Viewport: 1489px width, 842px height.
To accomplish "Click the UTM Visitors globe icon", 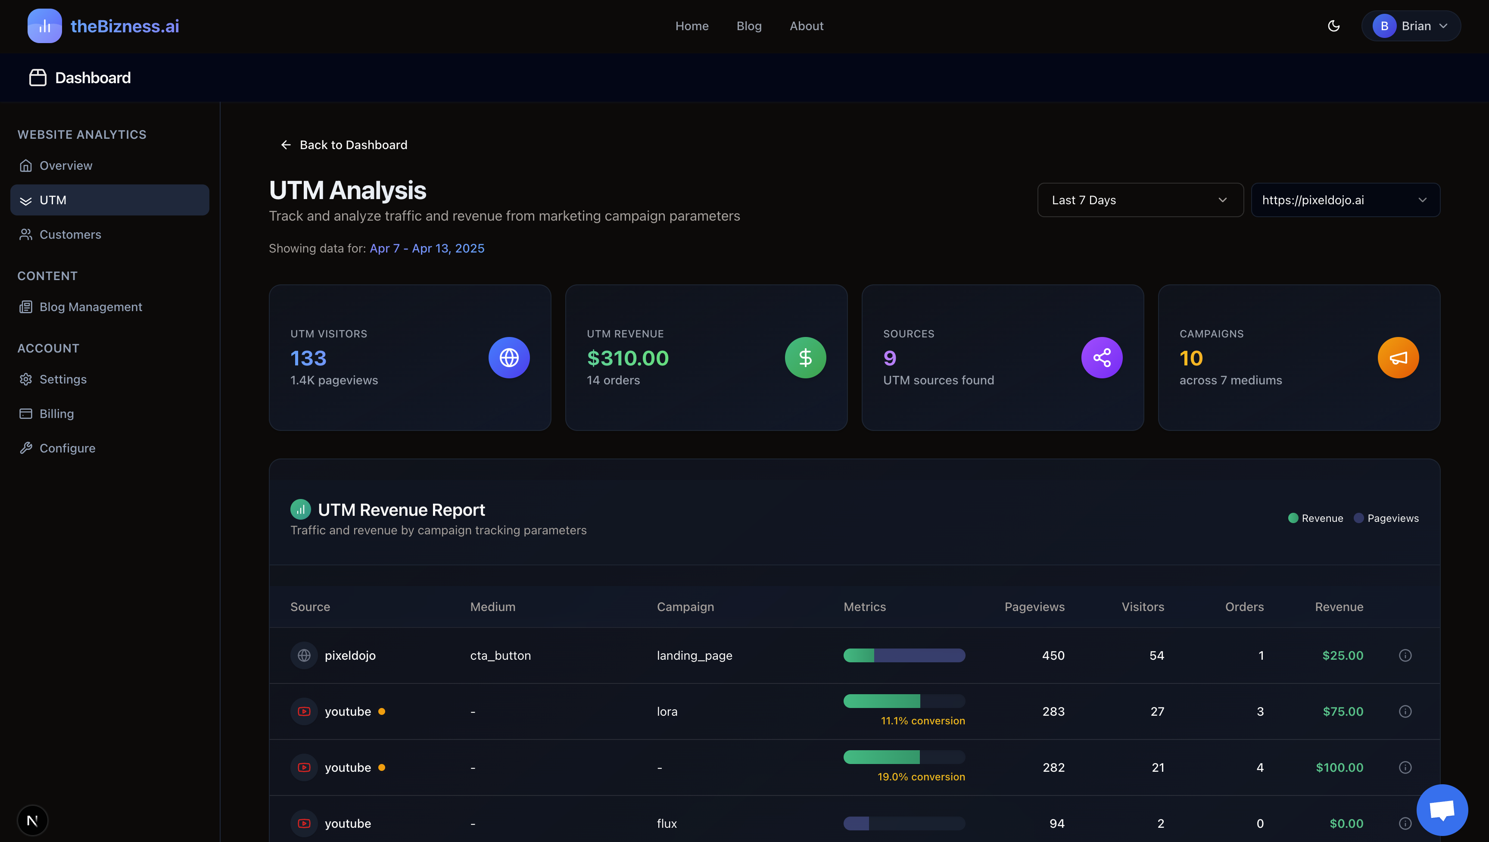I will click(509, 357).
